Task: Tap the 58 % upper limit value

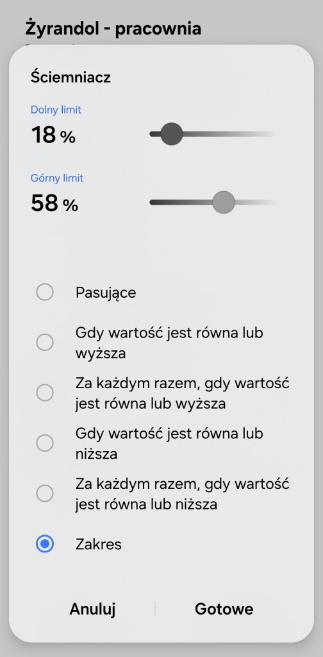Action: click(x=54, y=203)
